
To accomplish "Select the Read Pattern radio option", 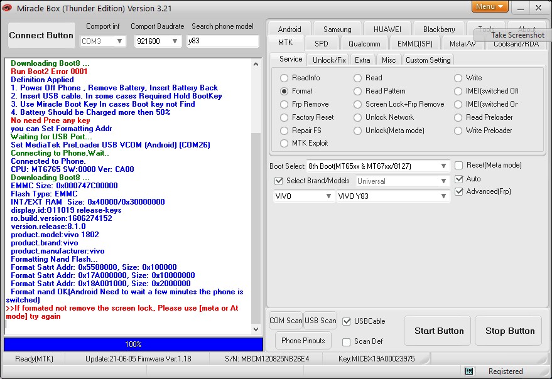I will [358, 91].
